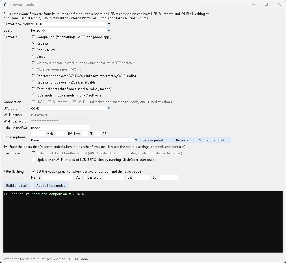The width and height of the screenshot is (286, 263).
Task: Click the Add to More nodes button
Action: click(51, 186)
